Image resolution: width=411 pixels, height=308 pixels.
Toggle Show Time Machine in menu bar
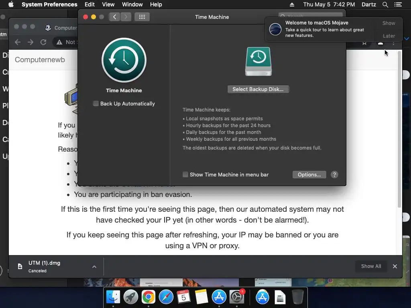[185, 175]
